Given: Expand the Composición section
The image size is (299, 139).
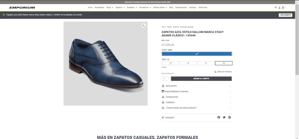Looking at the screenshot, I should click(197, 97).
